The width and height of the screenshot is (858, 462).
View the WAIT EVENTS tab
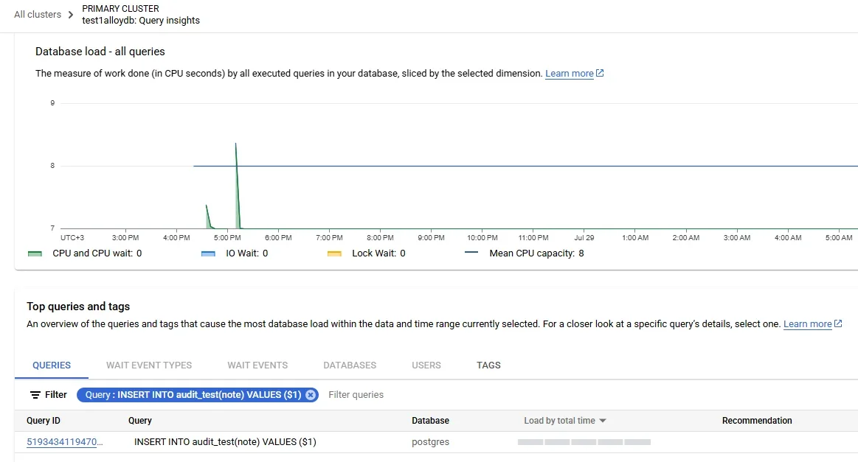point(257,365)
